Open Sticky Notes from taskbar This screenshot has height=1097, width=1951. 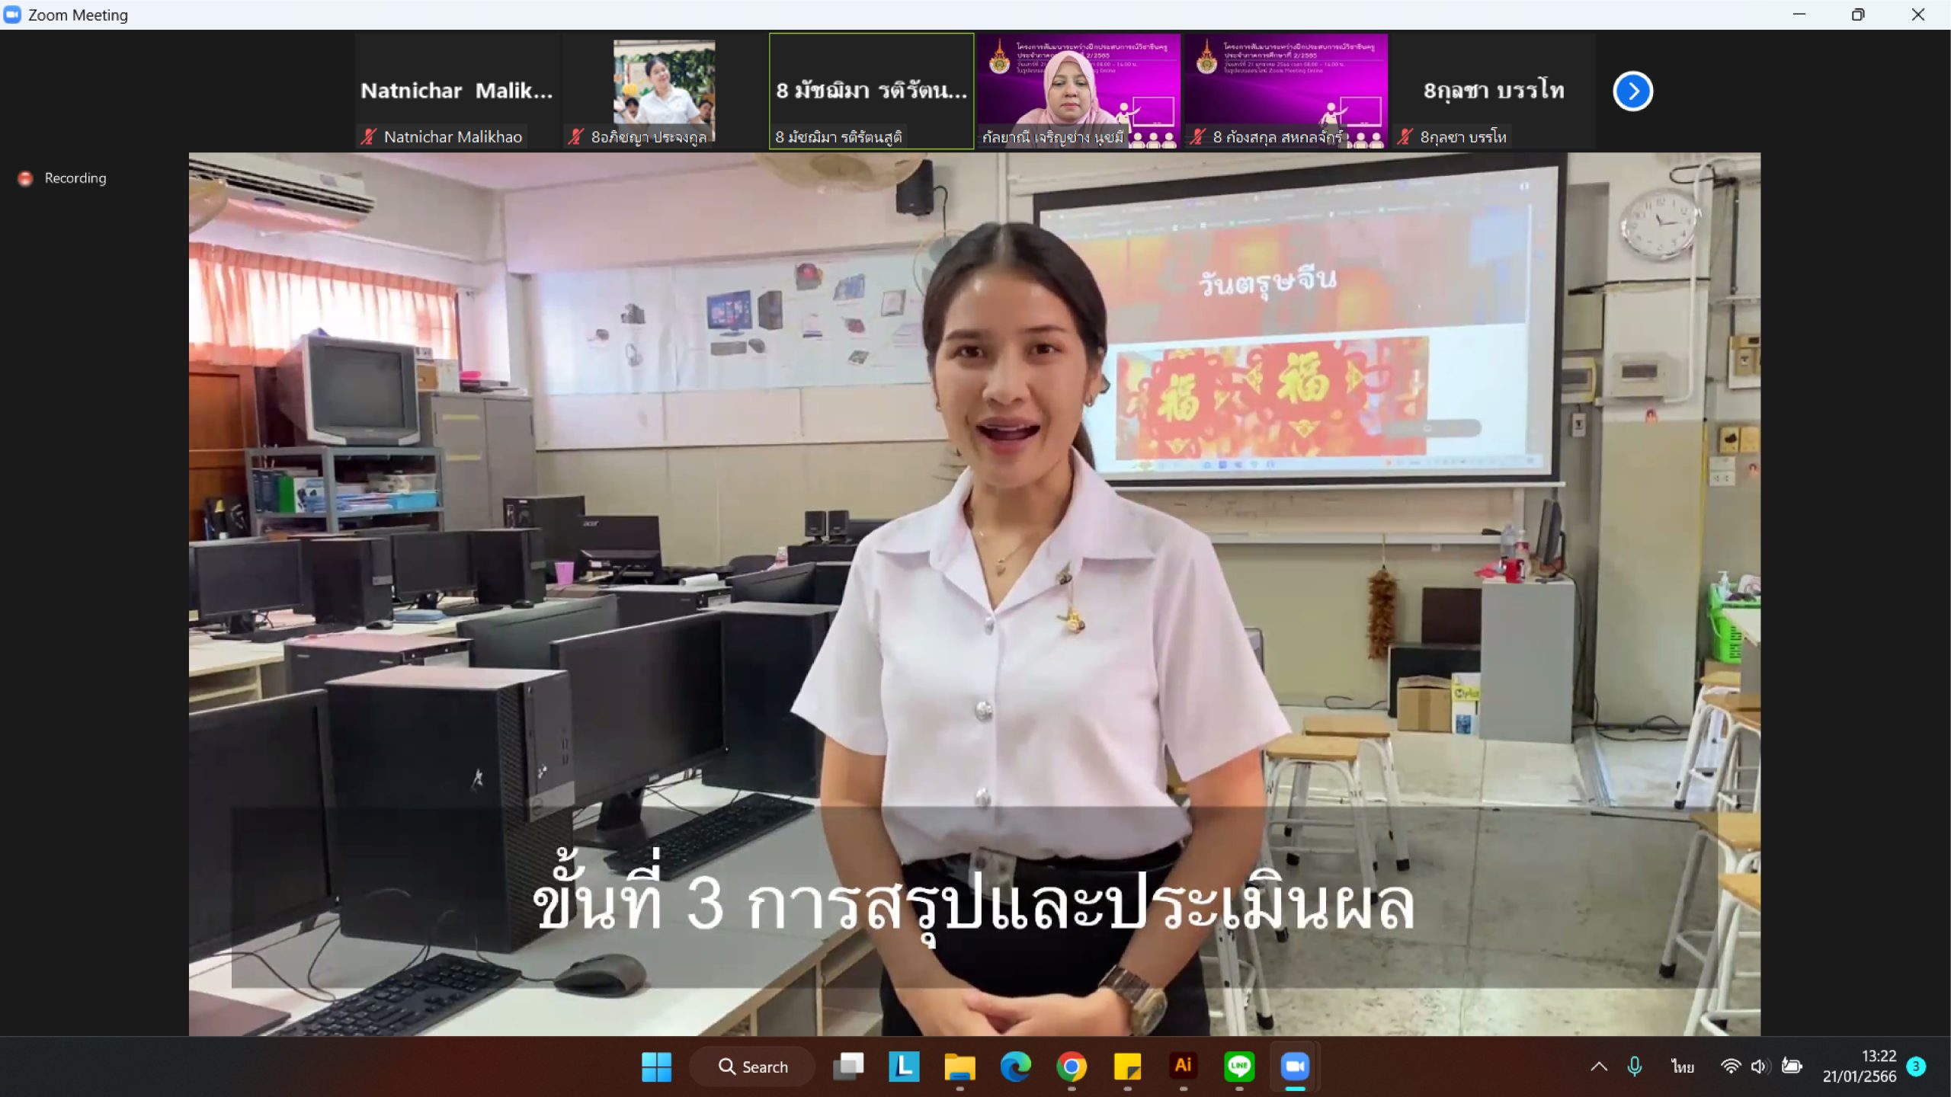[x=1127, y=1067]
